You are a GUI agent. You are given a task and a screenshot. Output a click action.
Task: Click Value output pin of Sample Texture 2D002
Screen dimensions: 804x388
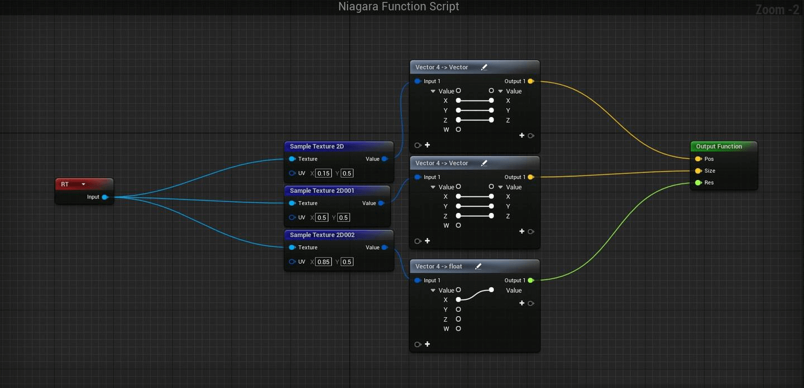pos(385,248)
